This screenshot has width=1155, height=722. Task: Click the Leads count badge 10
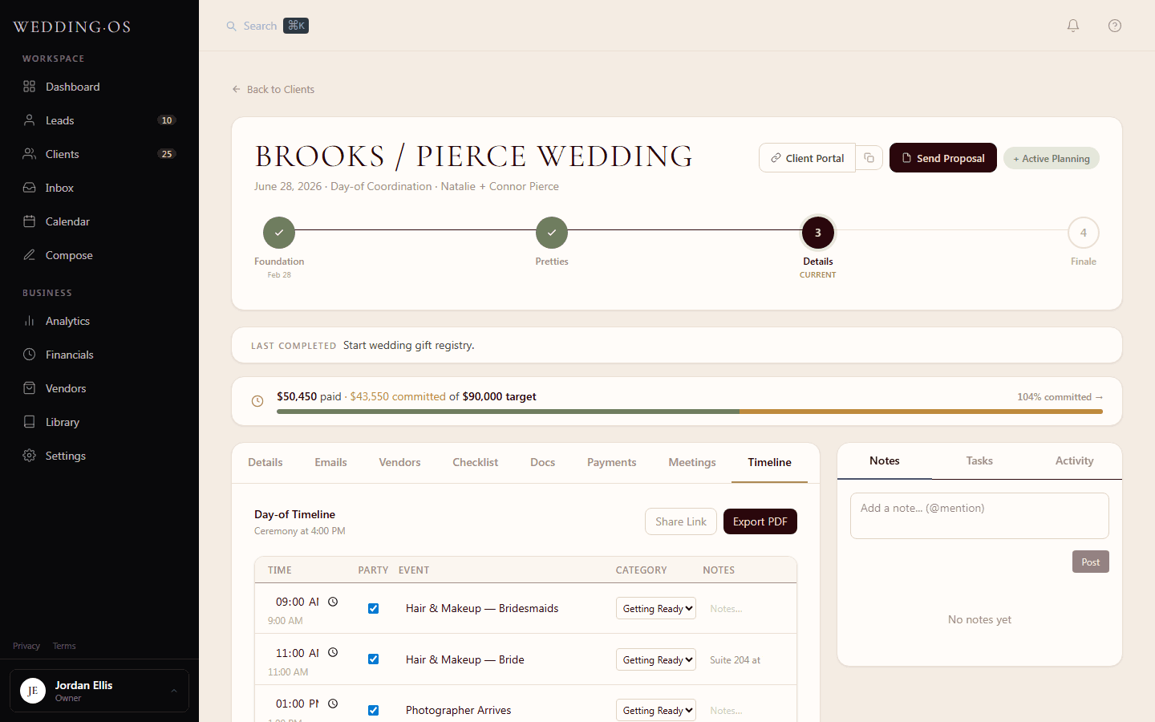(167, 120)
